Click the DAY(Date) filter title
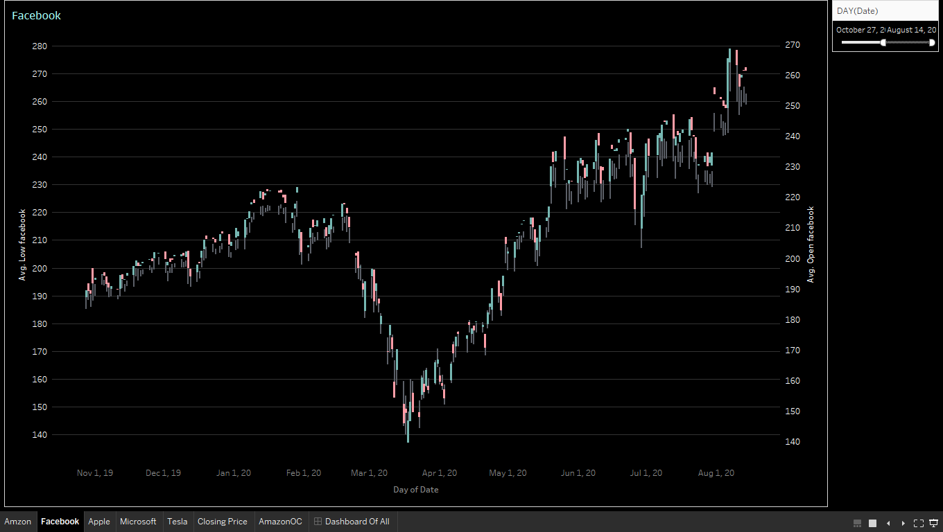The width and height of the screenshot is (943, 532). [x=857, y=10]
